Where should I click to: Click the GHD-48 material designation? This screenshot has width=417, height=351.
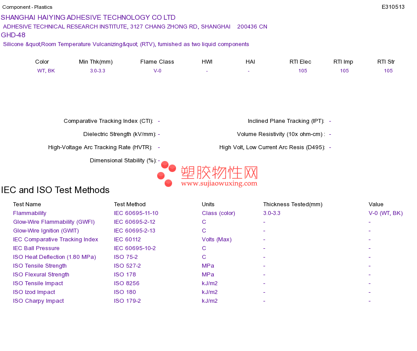pyautogui.click(x=13, y=35)
